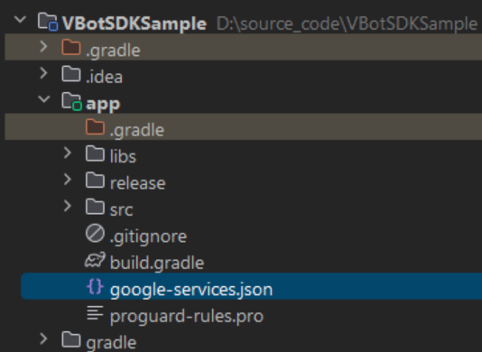Click the VBotSDKSample project module icon
Viewport: 482px width, 352px height.
pos(48,22)
